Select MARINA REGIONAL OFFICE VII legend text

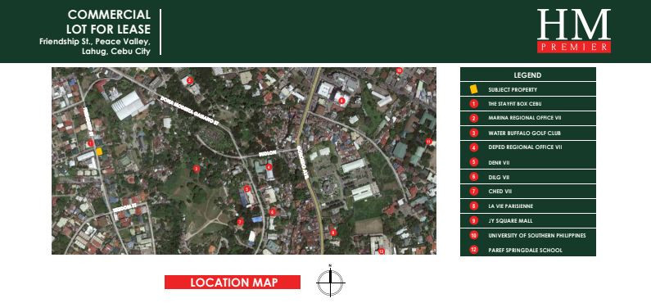click(x=525, y=118)
